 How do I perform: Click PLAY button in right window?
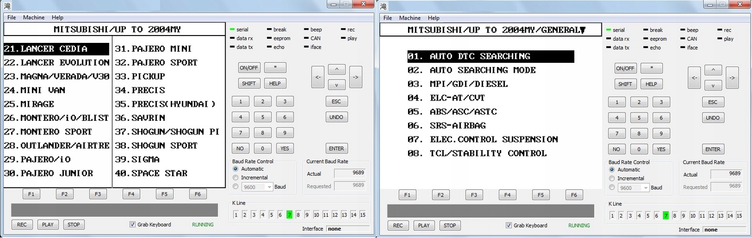tap(424, 225)
